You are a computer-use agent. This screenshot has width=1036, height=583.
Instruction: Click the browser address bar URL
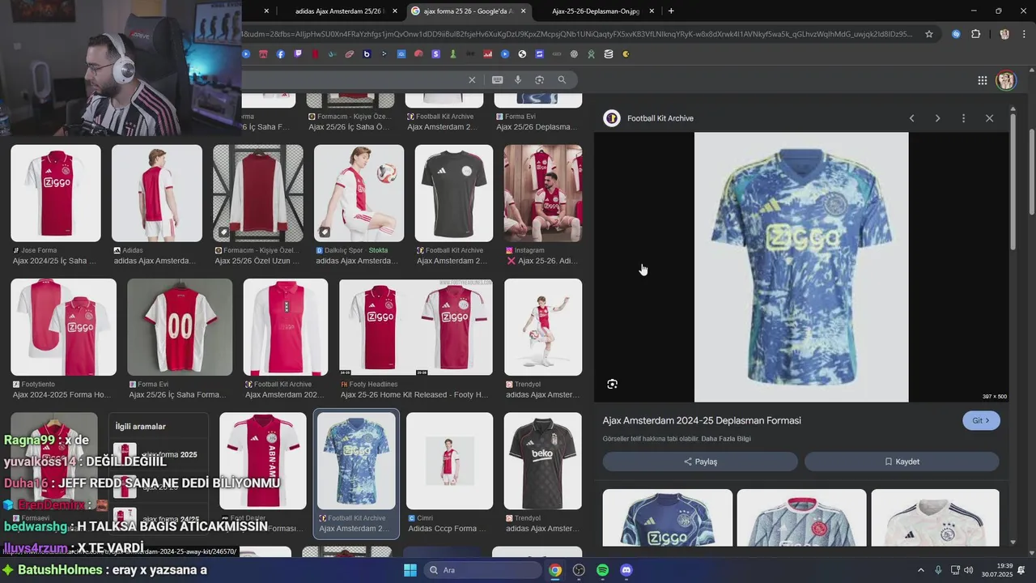coord(578,34)
